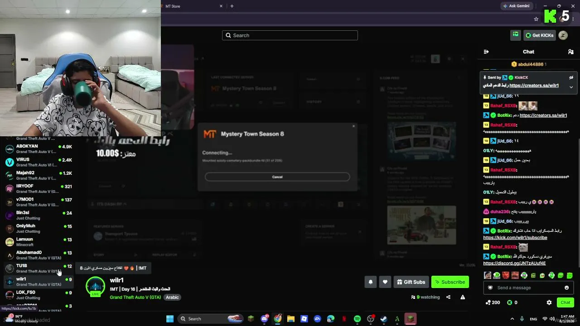580x326 pixels.
Task: Open the user profile avatar menu
Action: [x=563, y=35]
